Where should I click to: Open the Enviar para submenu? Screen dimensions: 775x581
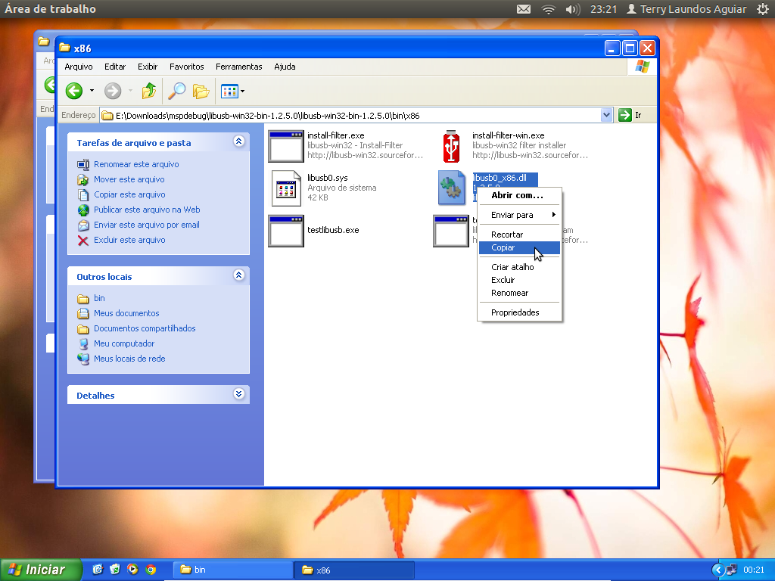pos(519,215)
